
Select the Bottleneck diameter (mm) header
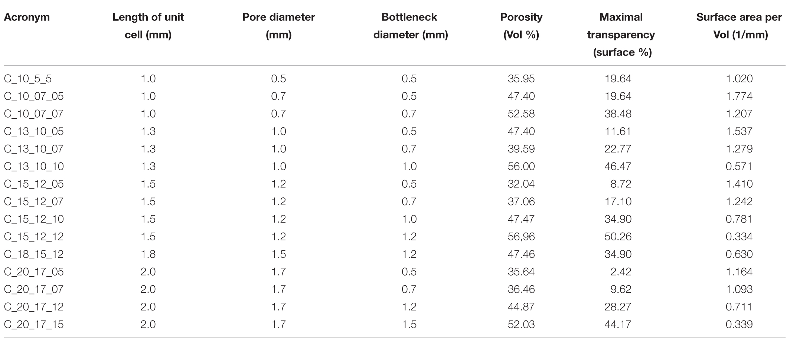tap(409, 26)
